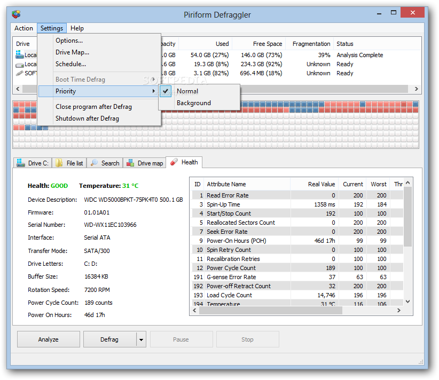Viewport: 439px width, 380px height.
Task: Choose Drive Map... menu entry
Action: pyautogui.click(x=99, y=52)
